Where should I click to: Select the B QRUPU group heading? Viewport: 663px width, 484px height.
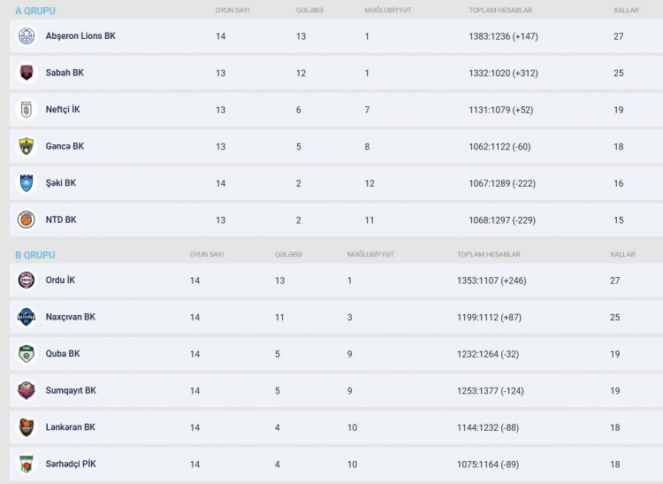34,255
